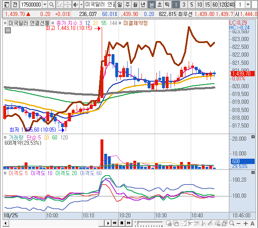
Task: Click the text 'A' tool icon at bottom
Action: click(x=253, y=223)
